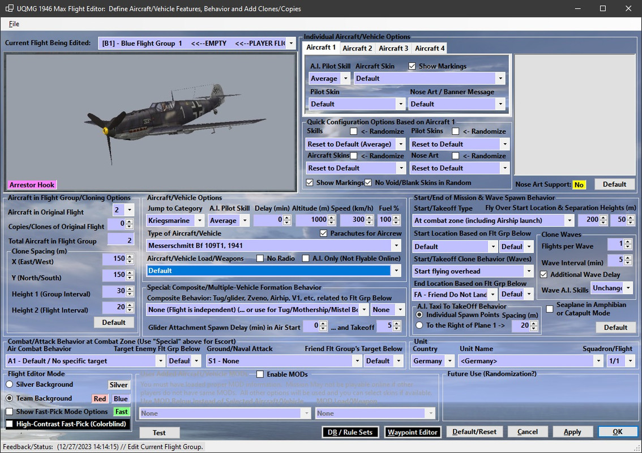
Task: Click the pink Arrestor Hook label
Action: (32, 185)
